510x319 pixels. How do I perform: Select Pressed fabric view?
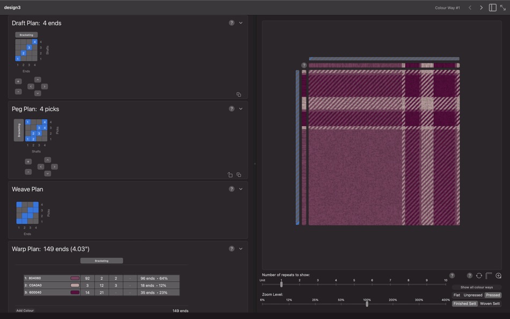tap(493, 295)
